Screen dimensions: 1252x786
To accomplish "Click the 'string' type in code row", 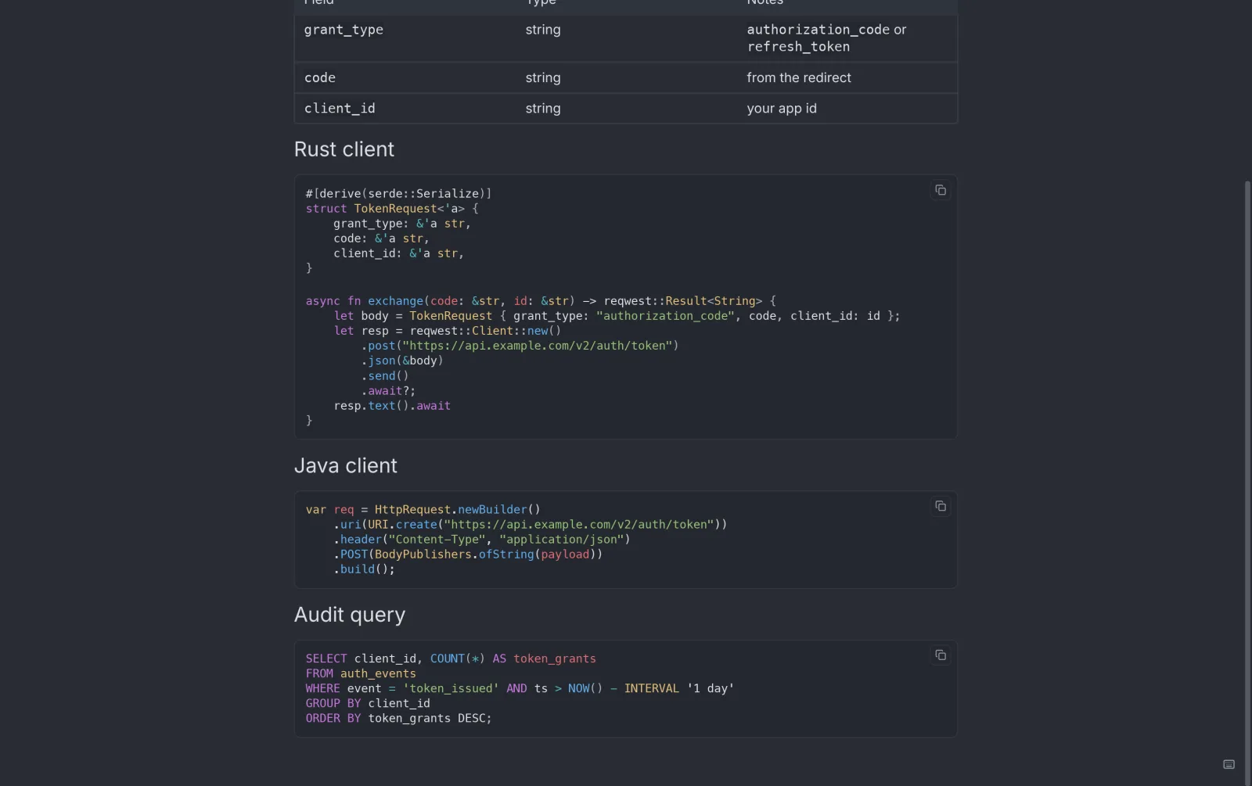I will [x=543, y=77].
